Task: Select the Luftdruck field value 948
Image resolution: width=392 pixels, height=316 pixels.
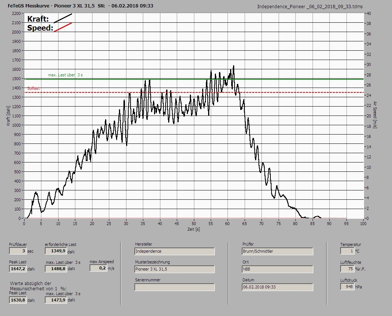Action: 347,287
